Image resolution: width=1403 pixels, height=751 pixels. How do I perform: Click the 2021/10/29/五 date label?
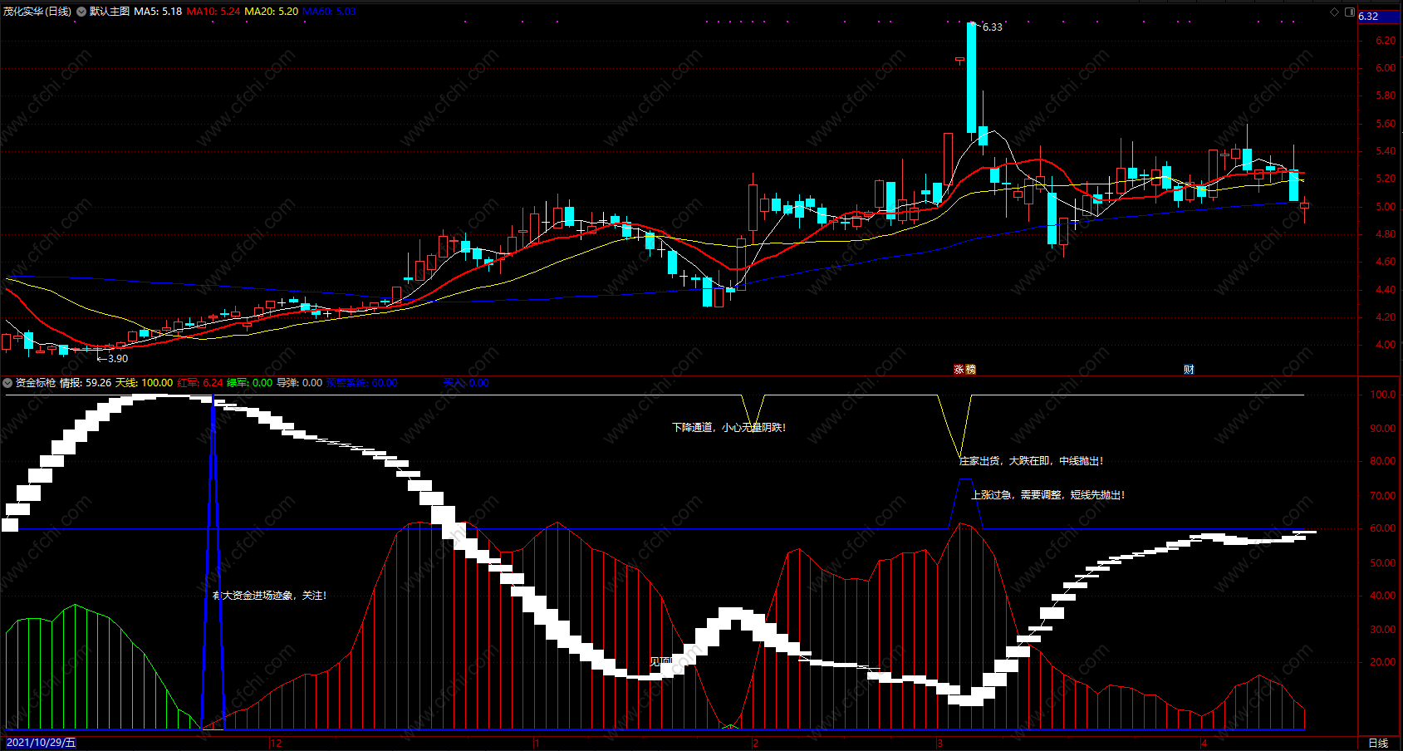click(41, 743)
